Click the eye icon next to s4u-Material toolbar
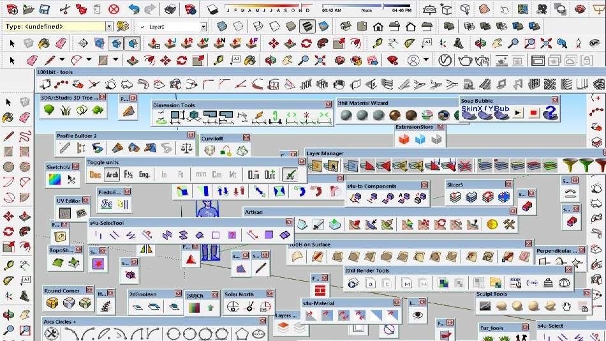606x341 pixels. 418,315
